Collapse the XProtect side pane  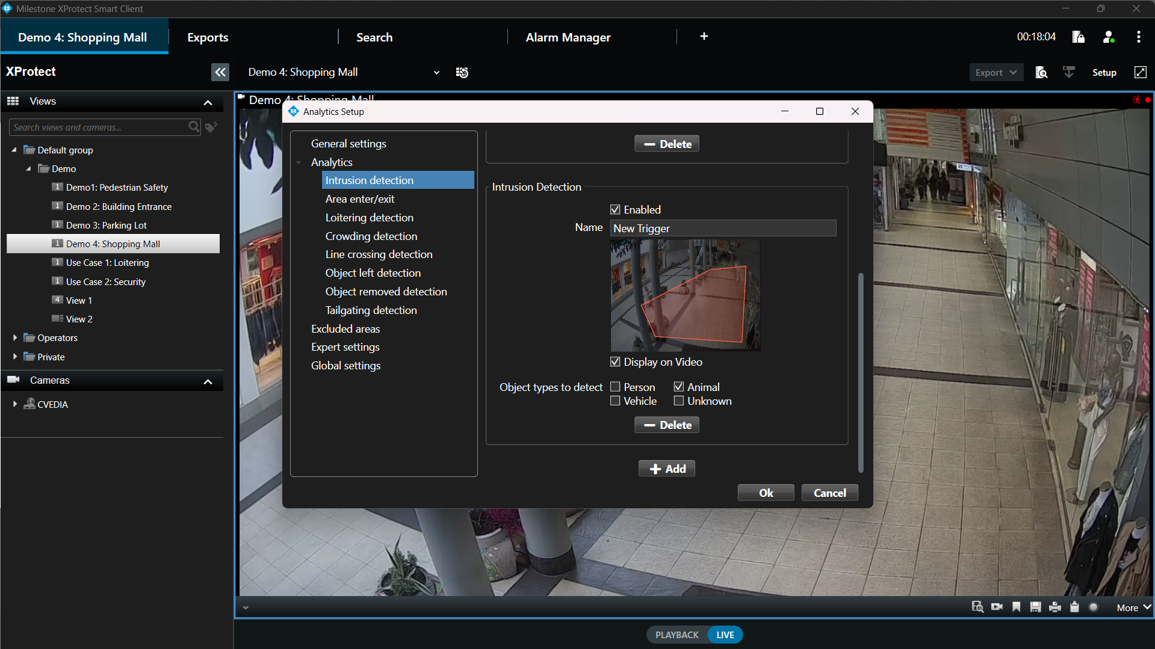(x=220, y=72)
